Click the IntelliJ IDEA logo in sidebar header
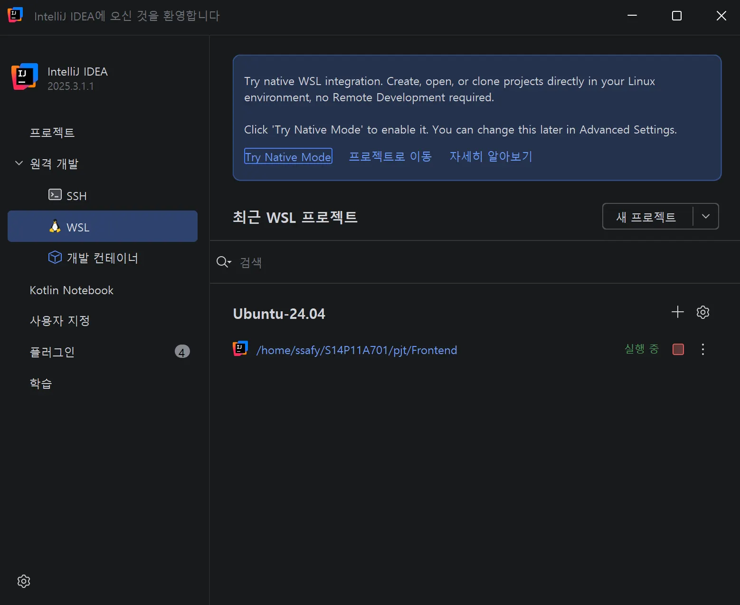740x605 pixels. pyautogui.click(x=25, y=77)
